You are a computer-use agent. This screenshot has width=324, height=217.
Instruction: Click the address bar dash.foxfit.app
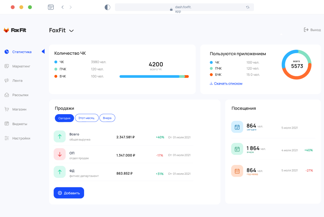tap(184, 7)
